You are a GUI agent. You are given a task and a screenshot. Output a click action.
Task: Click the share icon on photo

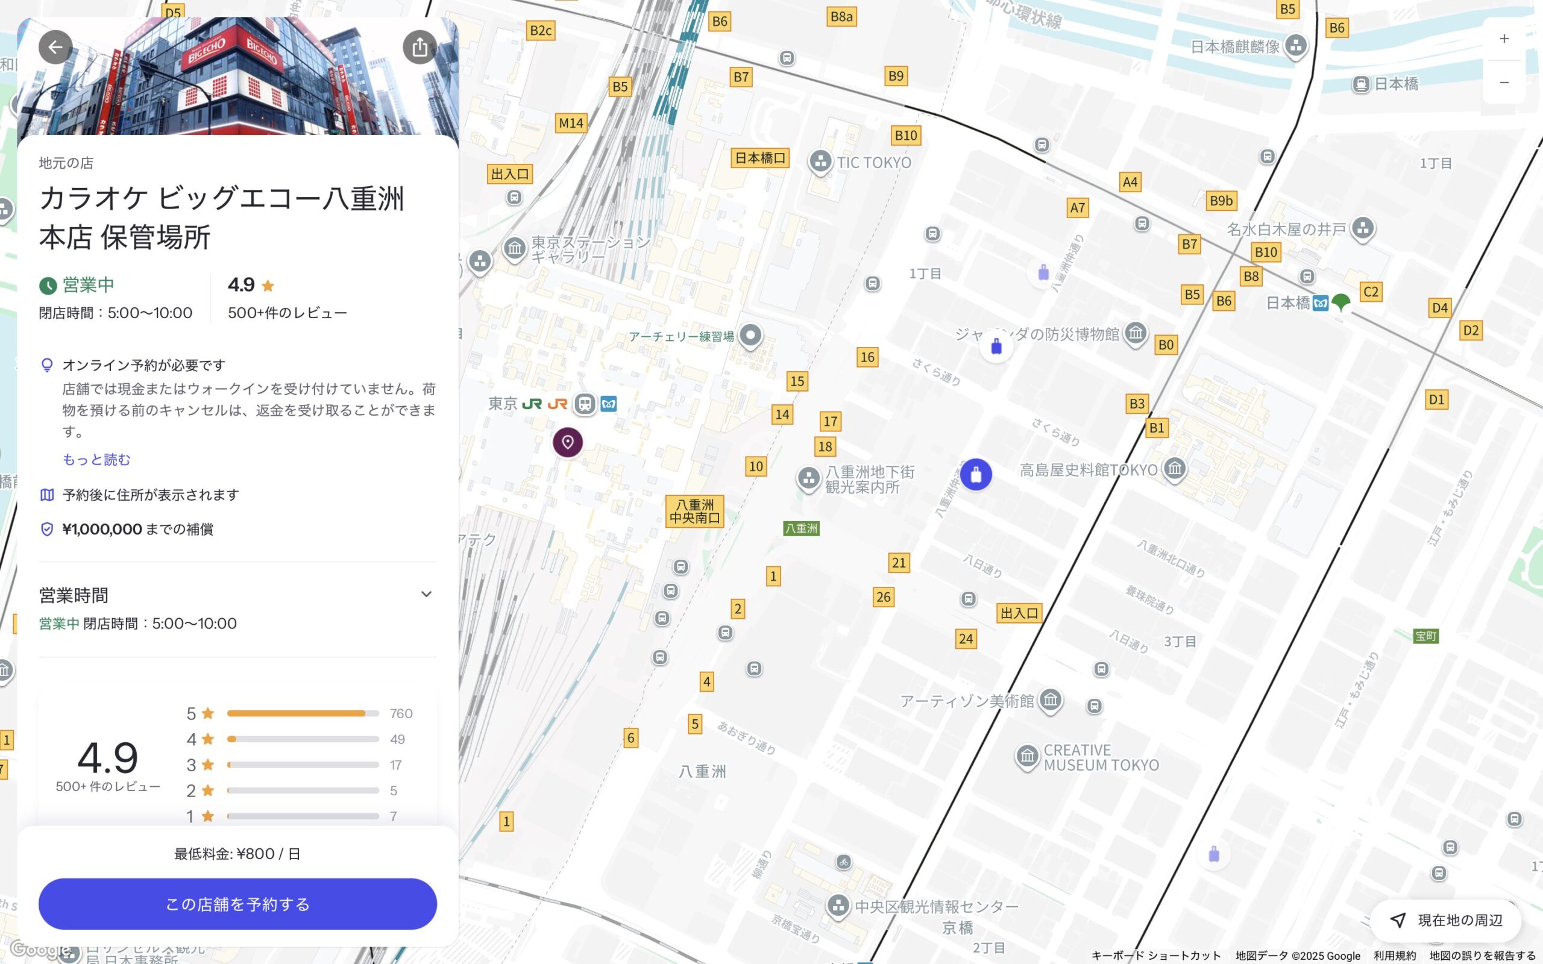point(419,47)
